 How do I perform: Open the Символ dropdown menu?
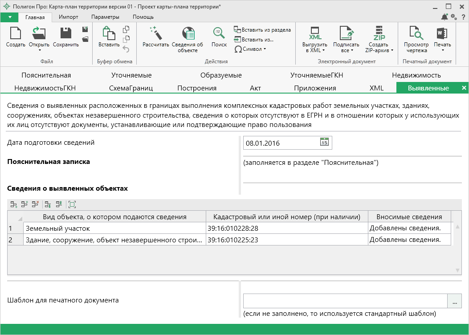[x=250, y=49]
